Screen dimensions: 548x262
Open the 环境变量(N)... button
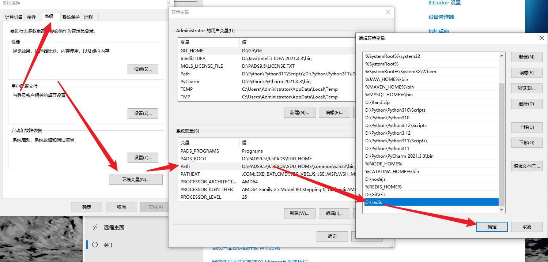click(x=136, y=180)
